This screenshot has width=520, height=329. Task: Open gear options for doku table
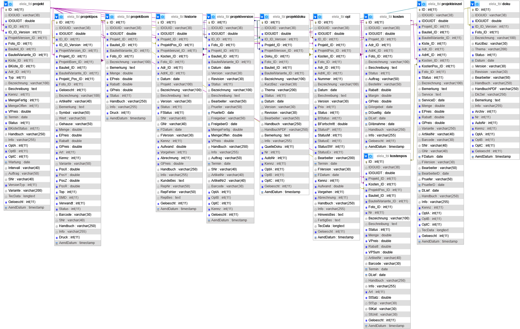(477, 4)
